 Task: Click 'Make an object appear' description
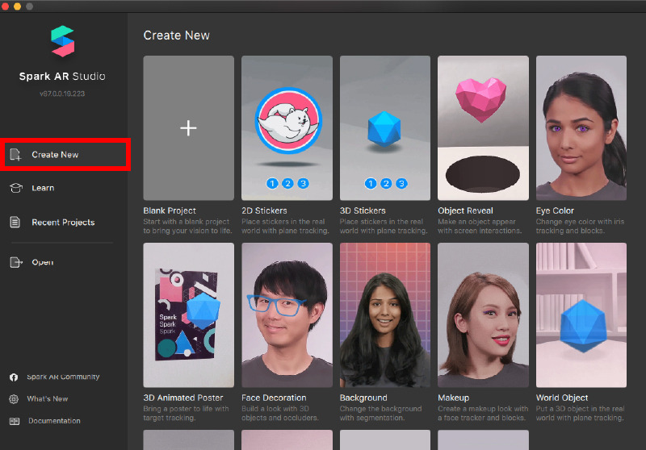[480, 227]
